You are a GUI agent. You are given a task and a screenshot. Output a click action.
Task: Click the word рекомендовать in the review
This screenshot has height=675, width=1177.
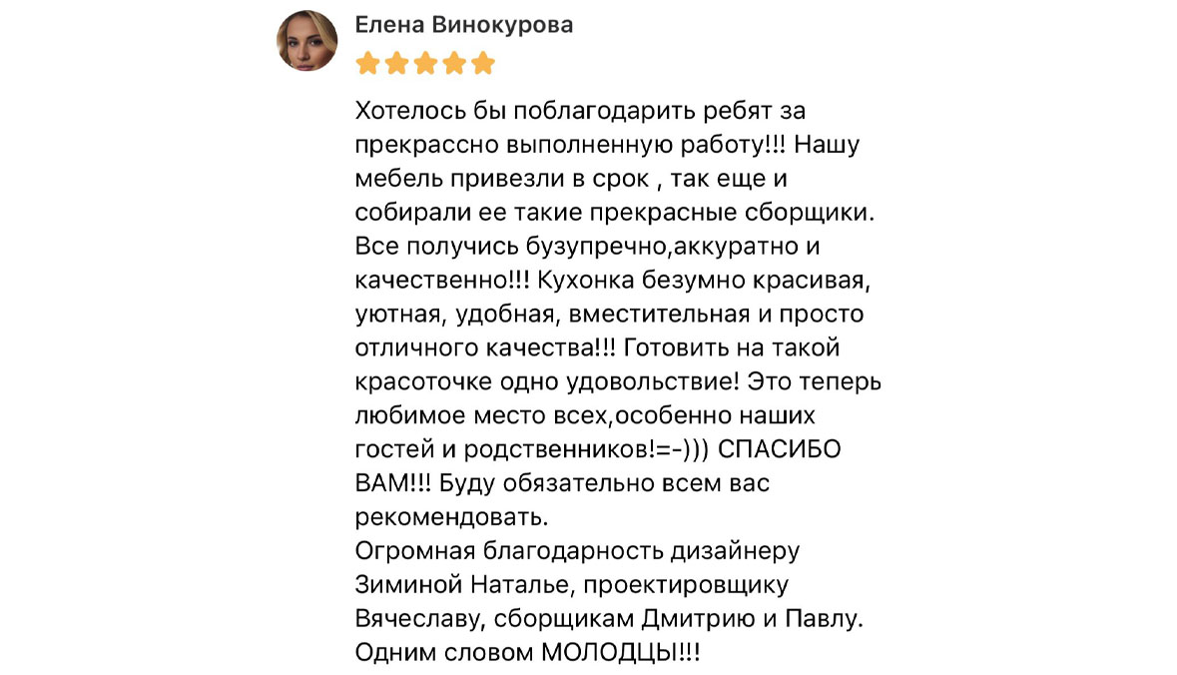451,516
